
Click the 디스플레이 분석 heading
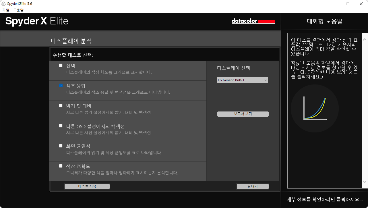pos(71,41)
